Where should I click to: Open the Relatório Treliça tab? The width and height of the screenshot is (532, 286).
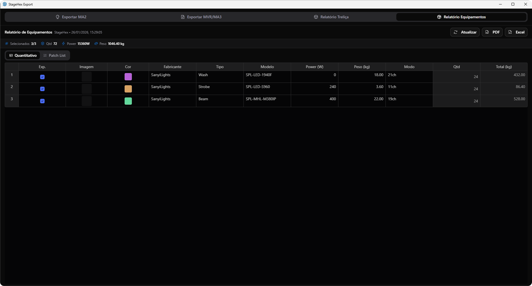click(331, 17)
